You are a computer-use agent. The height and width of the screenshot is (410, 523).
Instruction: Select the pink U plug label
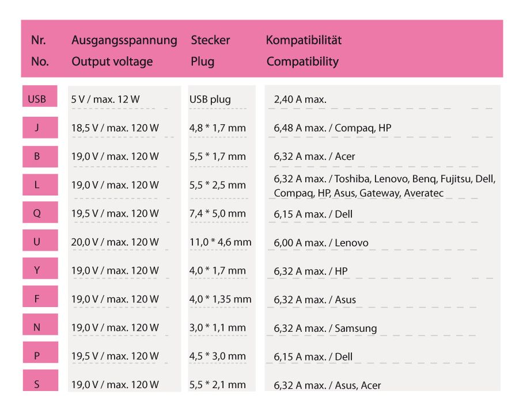[x=40, y=240]
